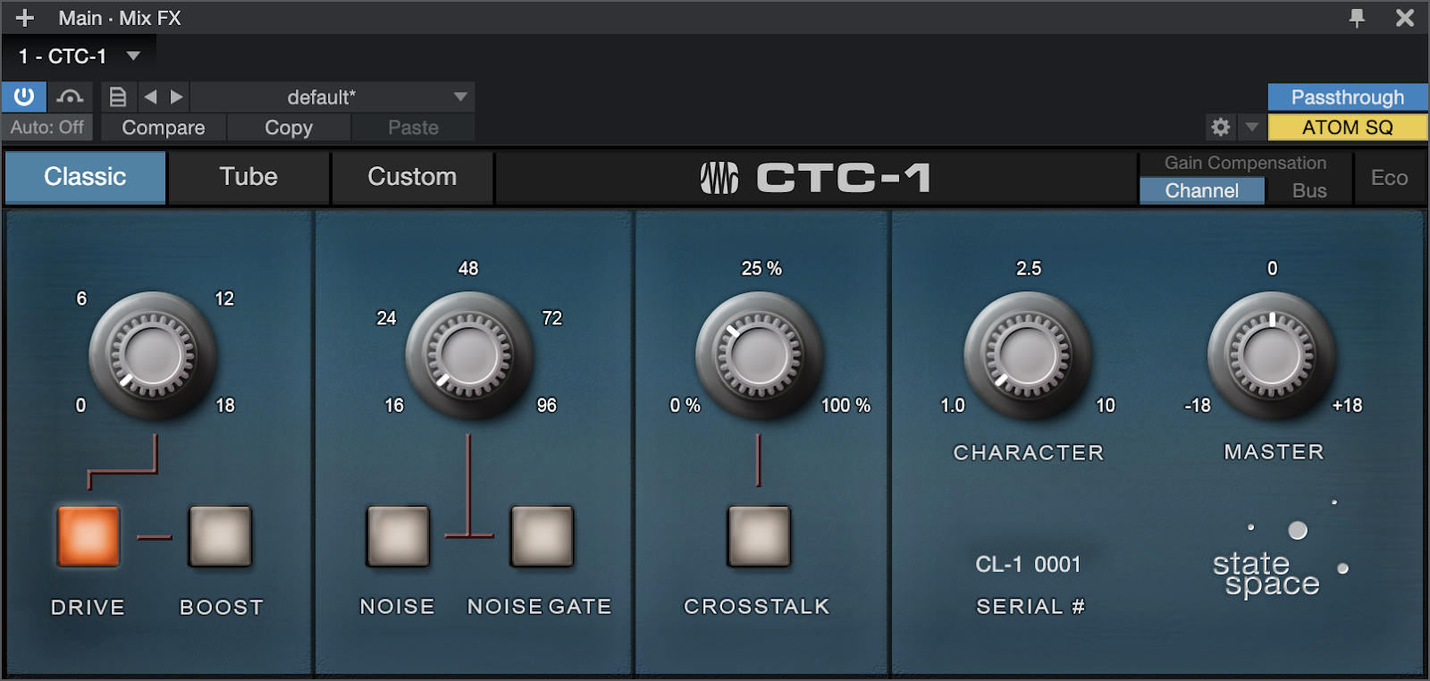Go to the previous preset arrow
This screenshot has height=681, width=1430.
(150, 97)
